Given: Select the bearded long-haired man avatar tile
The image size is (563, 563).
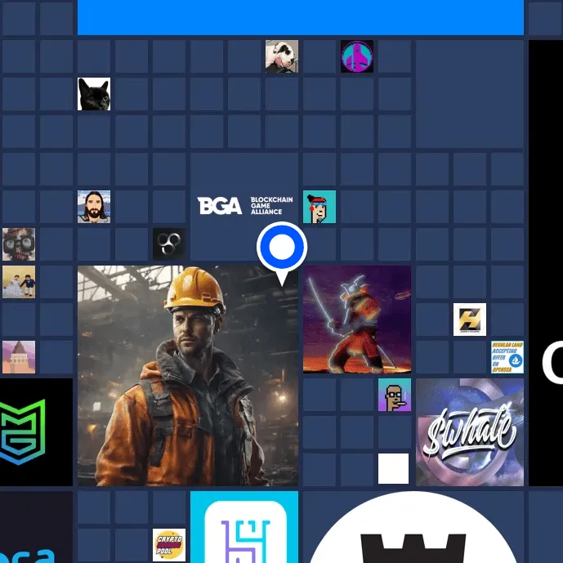Looking at the screenshot, I should [94, 207].
